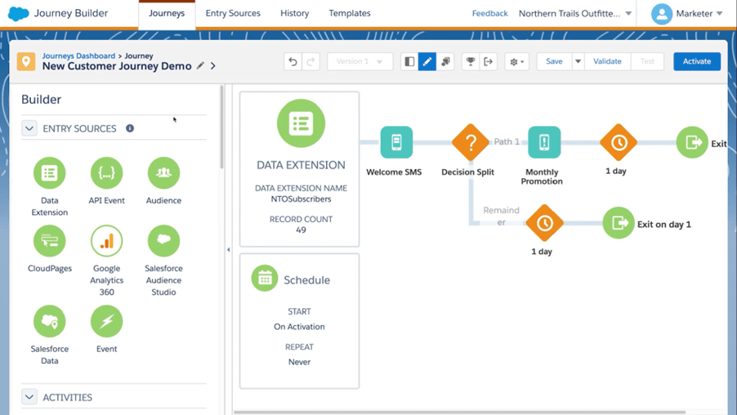Select the Event entry source icon
This screenshot has height=415, width=737.
107,322
